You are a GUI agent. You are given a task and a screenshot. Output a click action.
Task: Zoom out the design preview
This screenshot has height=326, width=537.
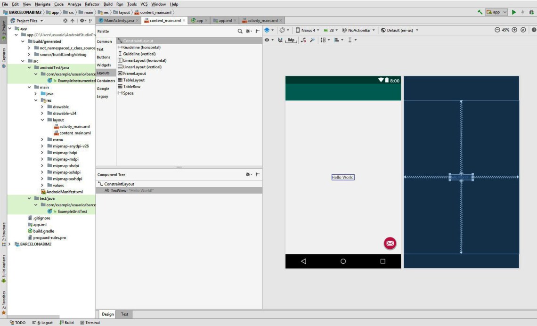coord(497,30)
